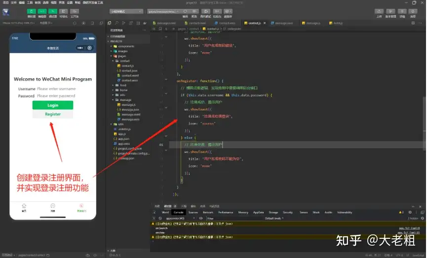Open the project menu in menu bar
The image size is (427, 258).
coord(5,2)
